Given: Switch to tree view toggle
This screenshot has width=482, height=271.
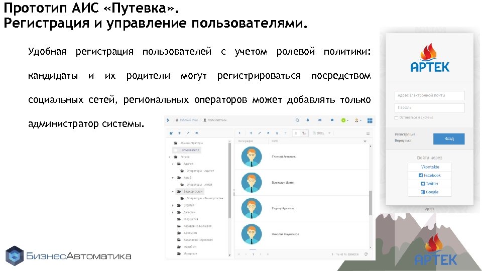Looking at the screenshot, I should click(x=304, y=133).
